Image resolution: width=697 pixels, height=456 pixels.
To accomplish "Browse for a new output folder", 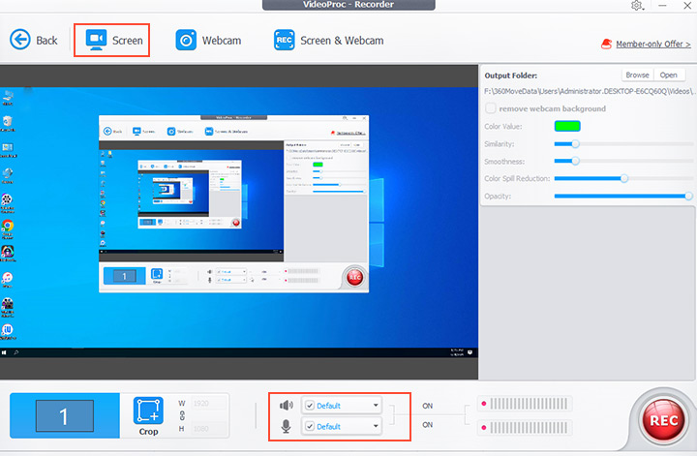I will 637,76.
